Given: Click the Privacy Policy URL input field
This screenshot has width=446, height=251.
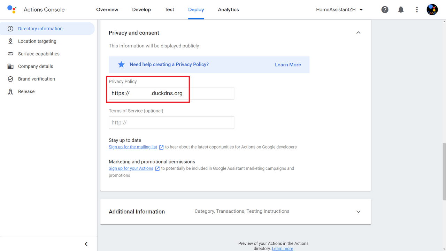Looking at the screenshot, I should 171,93.
